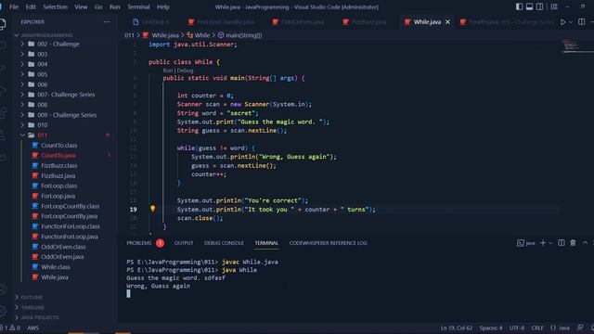
Task: Switch to the Fourth.java Challenge Series tab
Action: point(508,22)
